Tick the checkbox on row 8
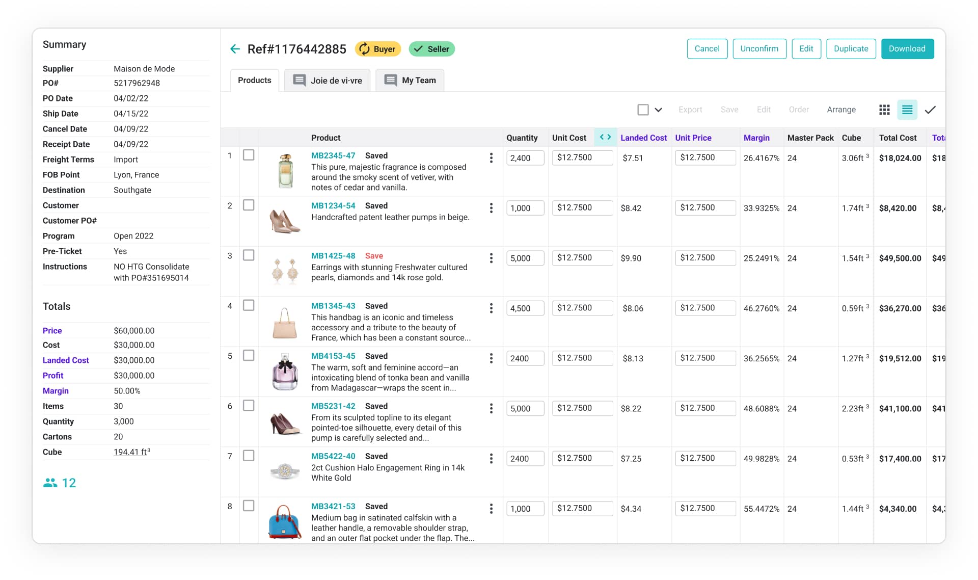 (x=249, y=506)
